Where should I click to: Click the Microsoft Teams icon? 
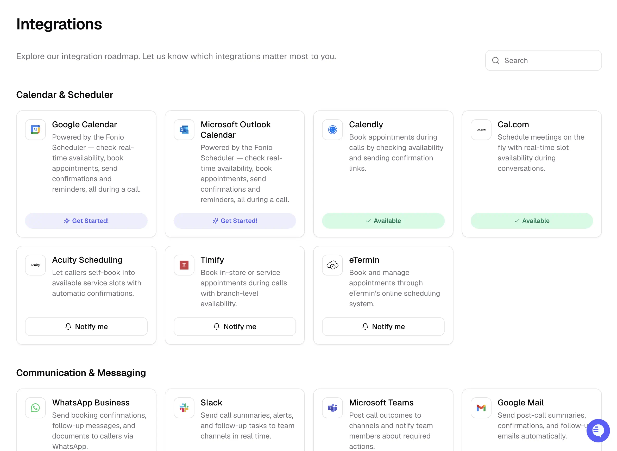(332, 408)
